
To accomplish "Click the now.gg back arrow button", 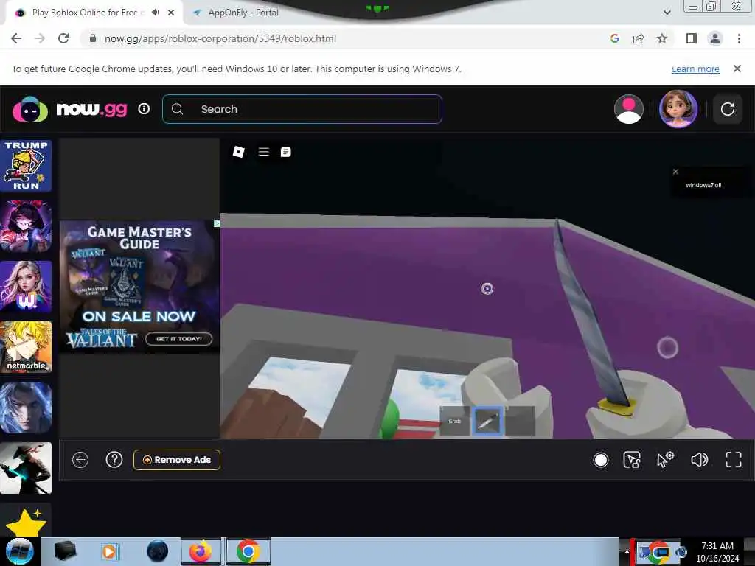I will click(x=80, y=460).
